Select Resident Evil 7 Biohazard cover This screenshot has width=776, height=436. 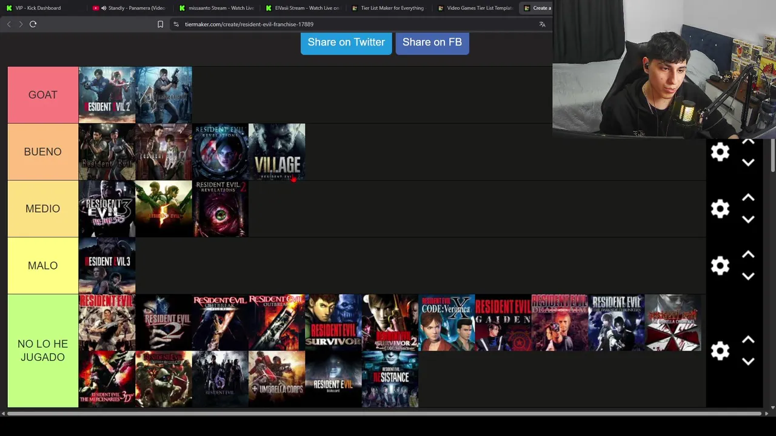tap(333, 379)
